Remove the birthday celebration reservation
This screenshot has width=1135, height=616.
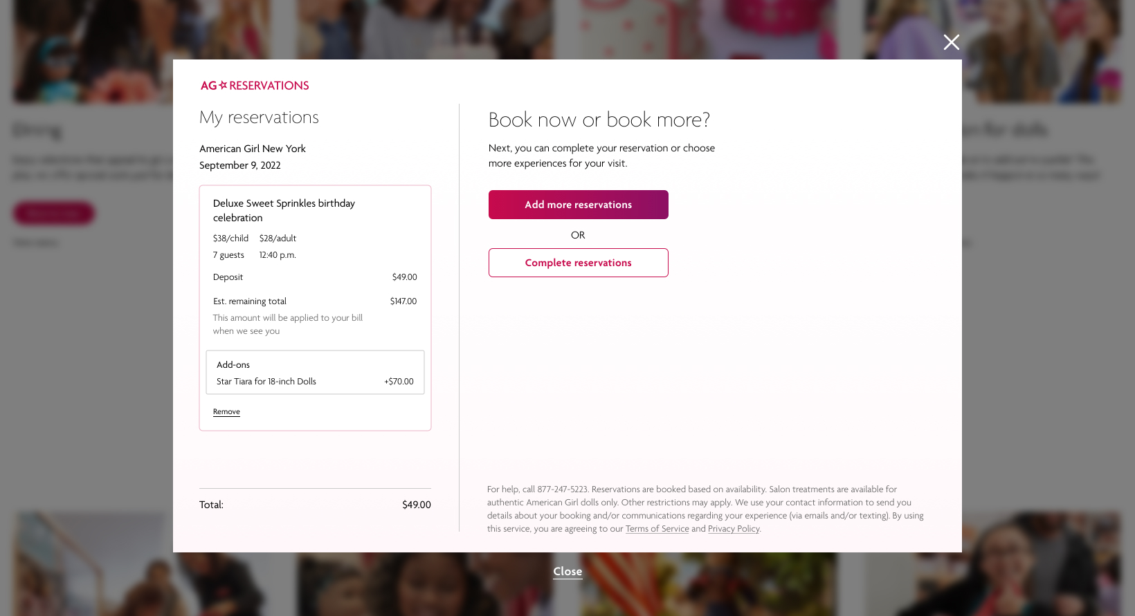tap(226, 411)
